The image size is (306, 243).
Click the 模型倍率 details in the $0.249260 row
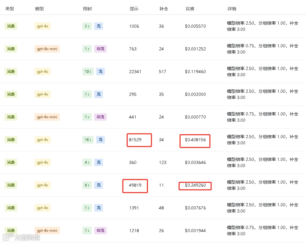pyautogui.click(x=262, y=185)
